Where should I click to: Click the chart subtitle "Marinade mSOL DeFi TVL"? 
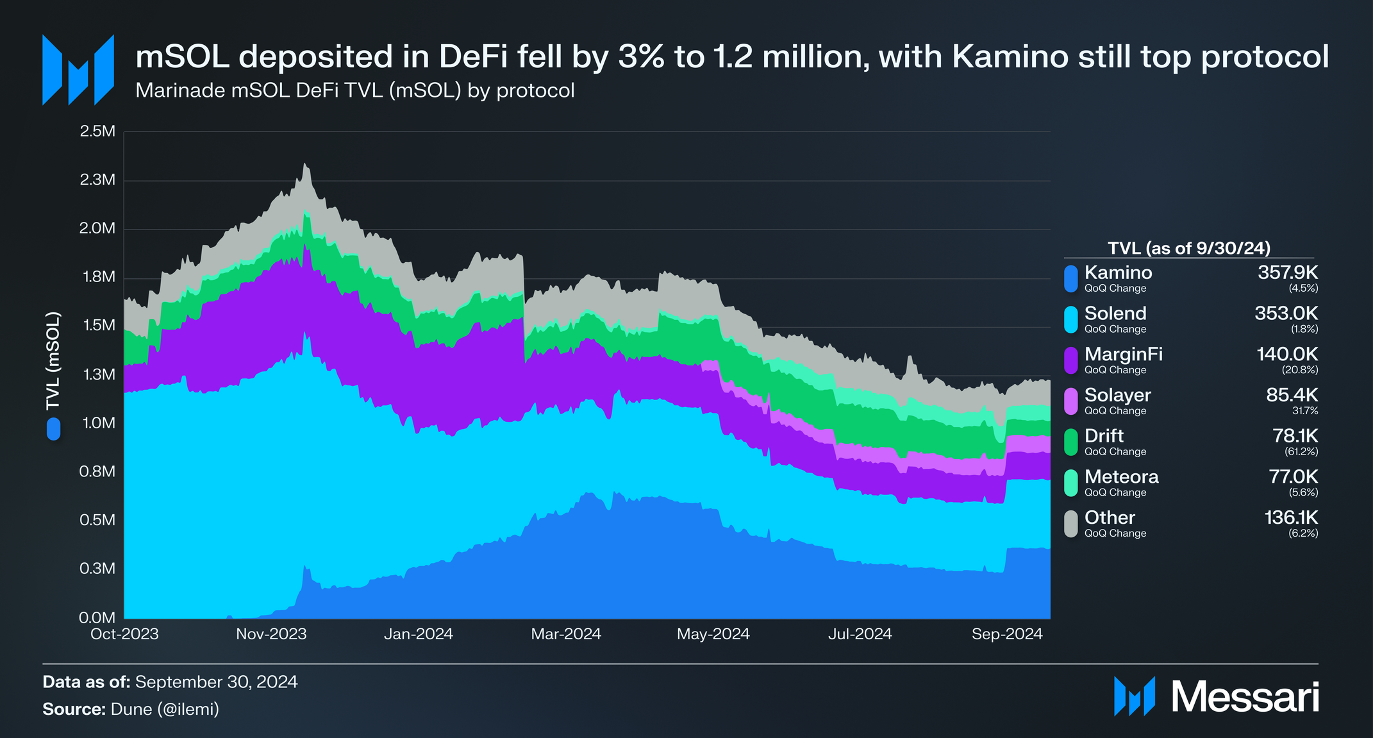[x=354, y=90]
